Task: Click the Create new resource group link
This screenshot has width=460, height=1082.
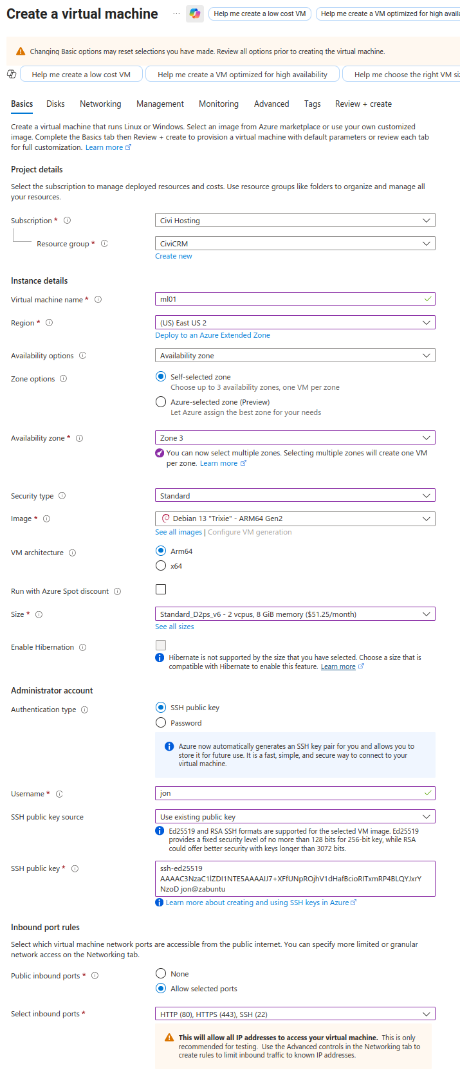Action: pos(174,256)
